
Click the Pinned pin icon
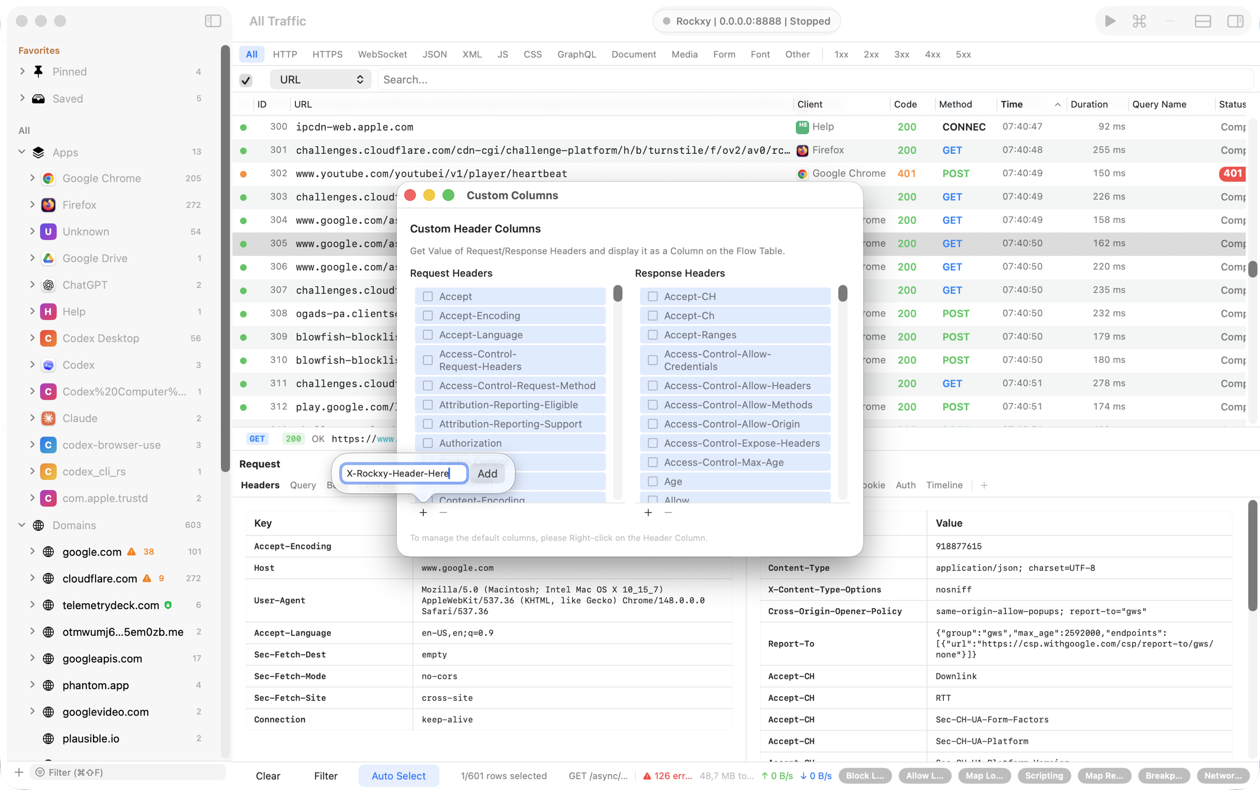point(38,72)
